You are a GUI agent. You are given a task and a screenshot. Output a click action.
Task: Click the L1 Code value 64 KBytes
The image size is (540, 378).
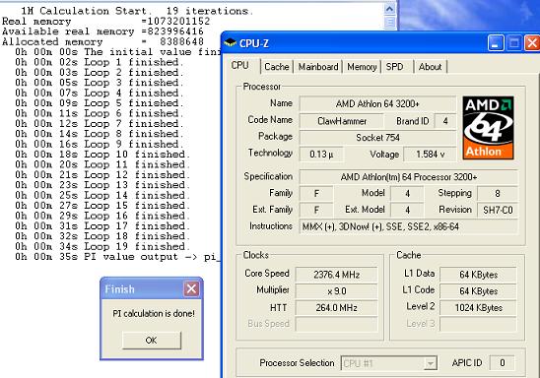[478, 291]
